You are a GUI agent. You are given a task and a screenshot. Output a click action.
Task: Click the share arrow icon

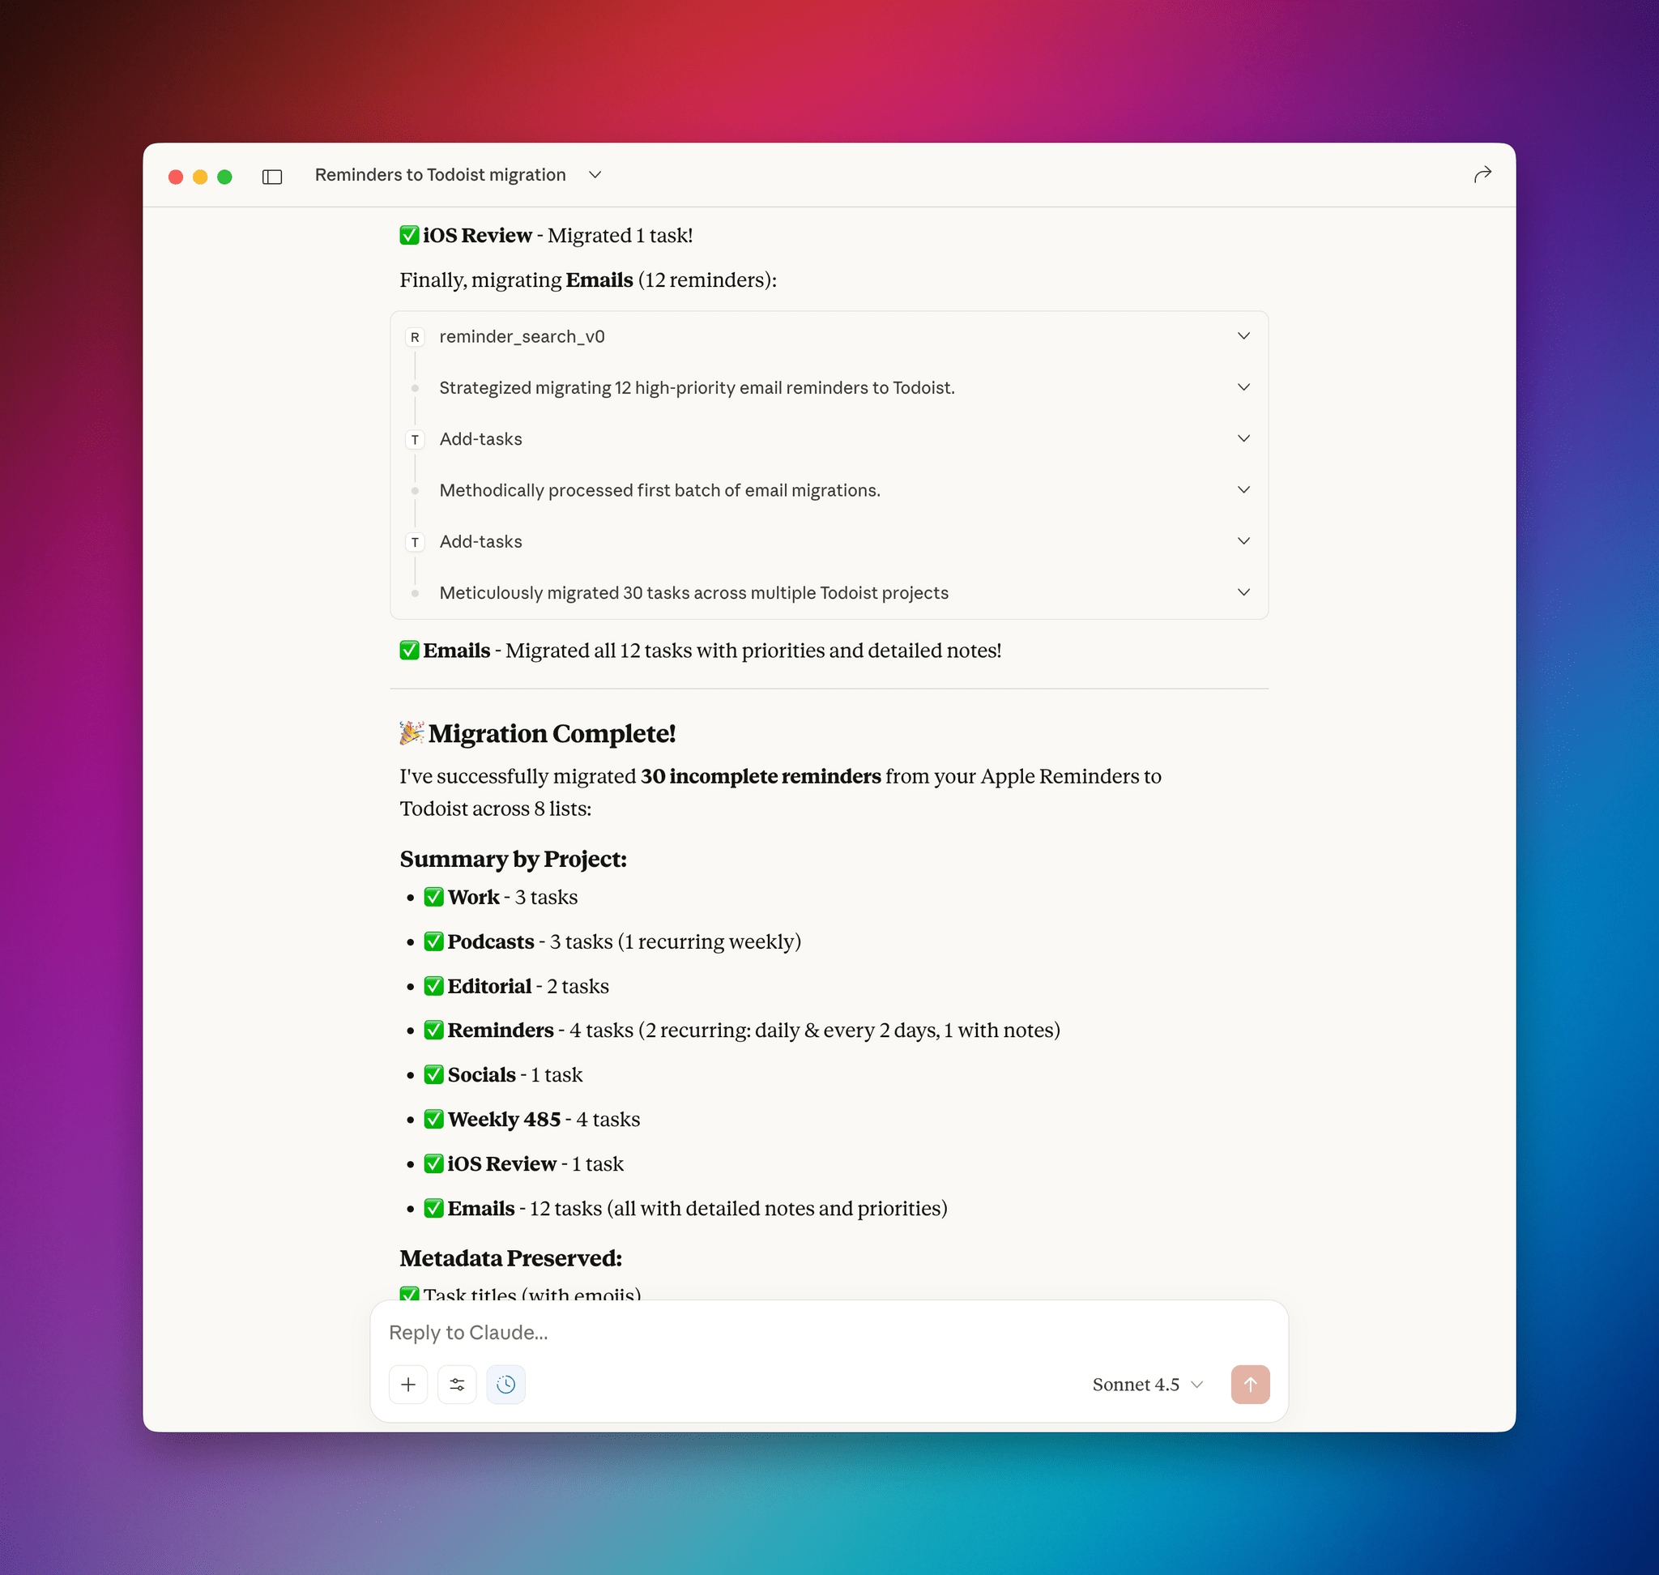[x=1482, y=175]
